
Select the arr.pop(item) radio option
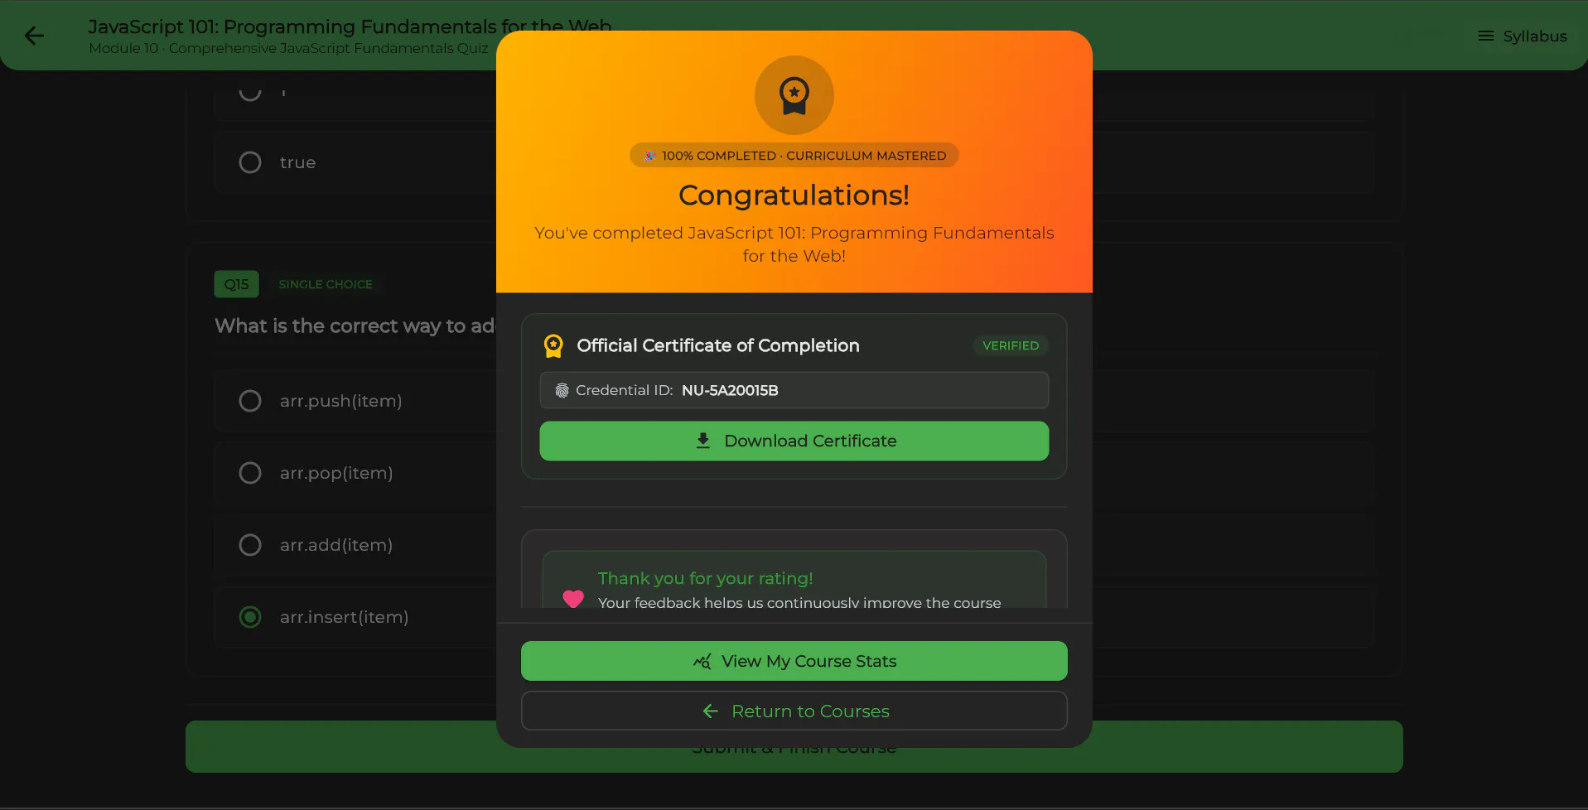tap(250, 473)
